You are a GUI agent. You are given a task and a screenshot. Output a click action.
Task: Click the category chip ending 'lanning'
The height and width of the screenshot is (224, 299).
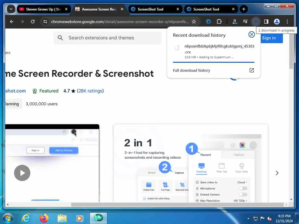tap(13, 104)
